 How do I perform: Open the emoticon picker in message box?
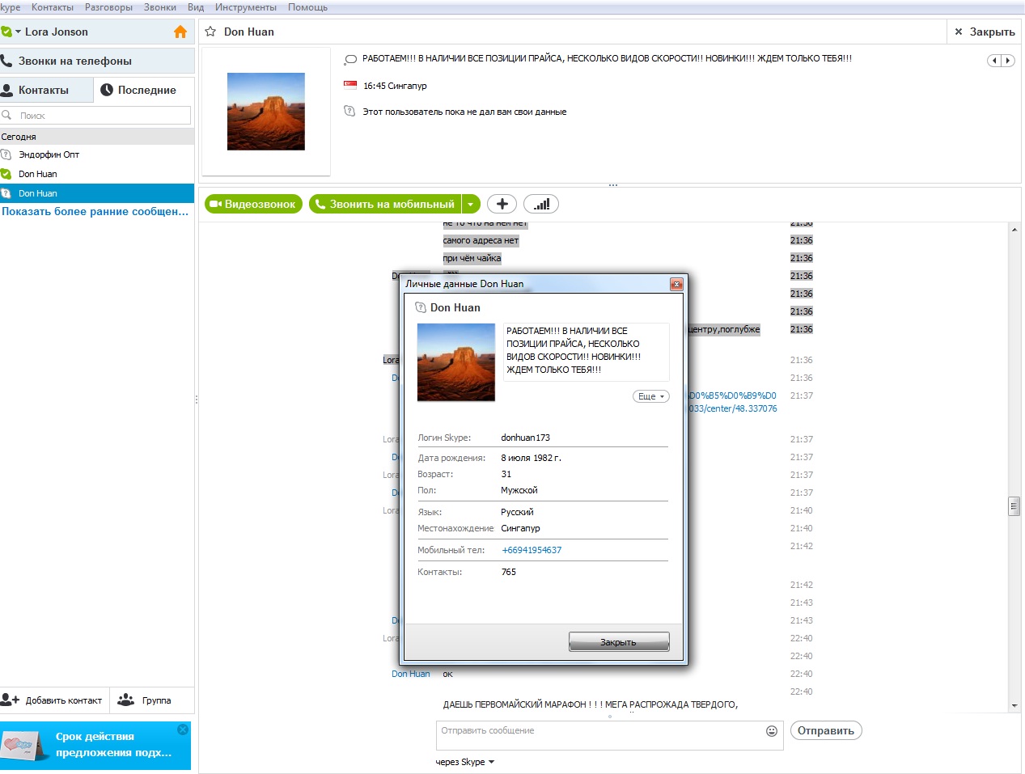click(x=772, y=731)
